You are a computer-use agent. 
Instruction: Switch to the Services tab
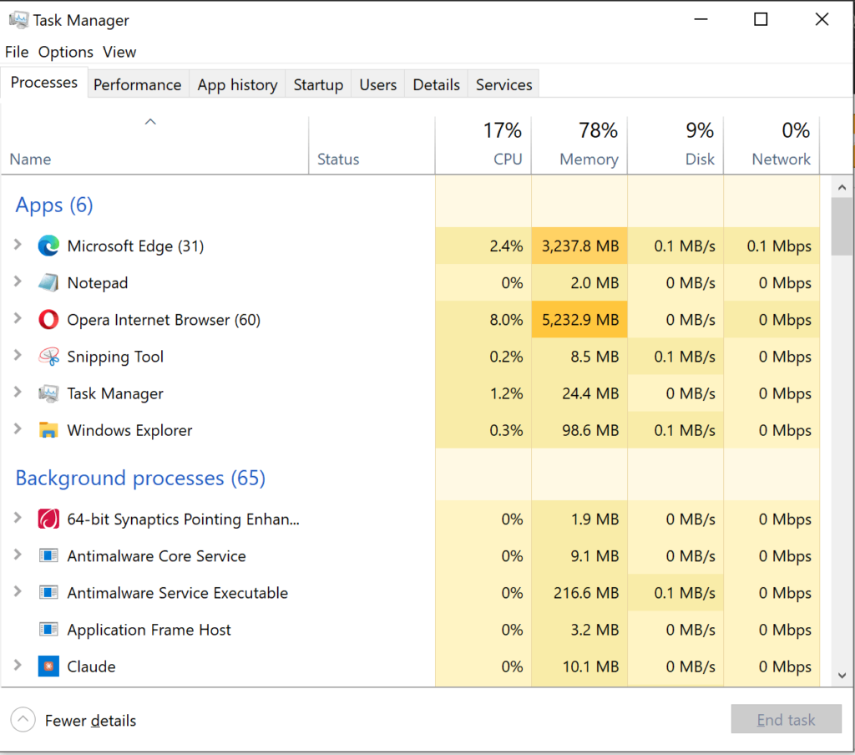click(503, 84)
